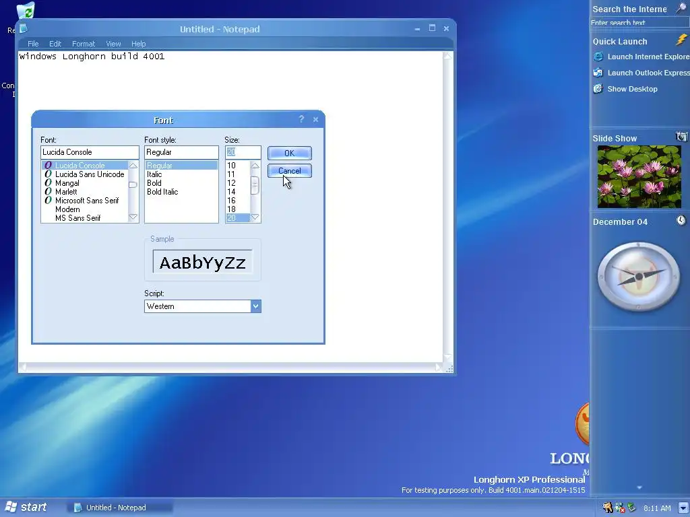
Task: Click the OpenType icon beside Mangal
Action: click(48, 183)
